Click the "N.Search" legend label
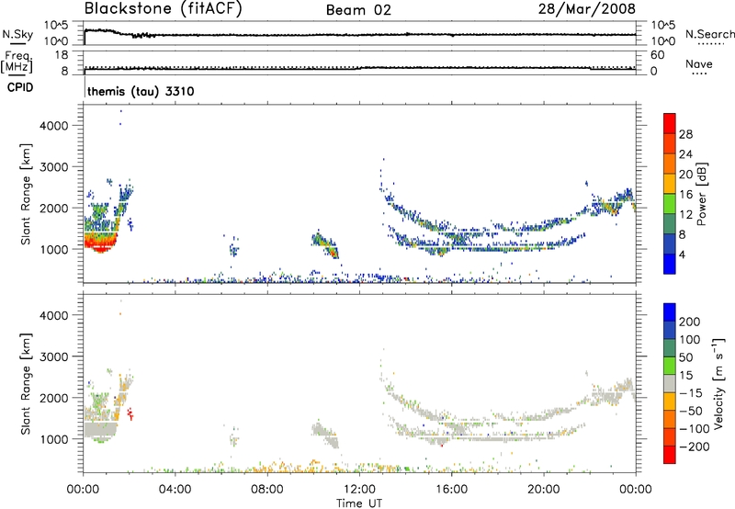 pyautogui.click(x=709, y=34)
